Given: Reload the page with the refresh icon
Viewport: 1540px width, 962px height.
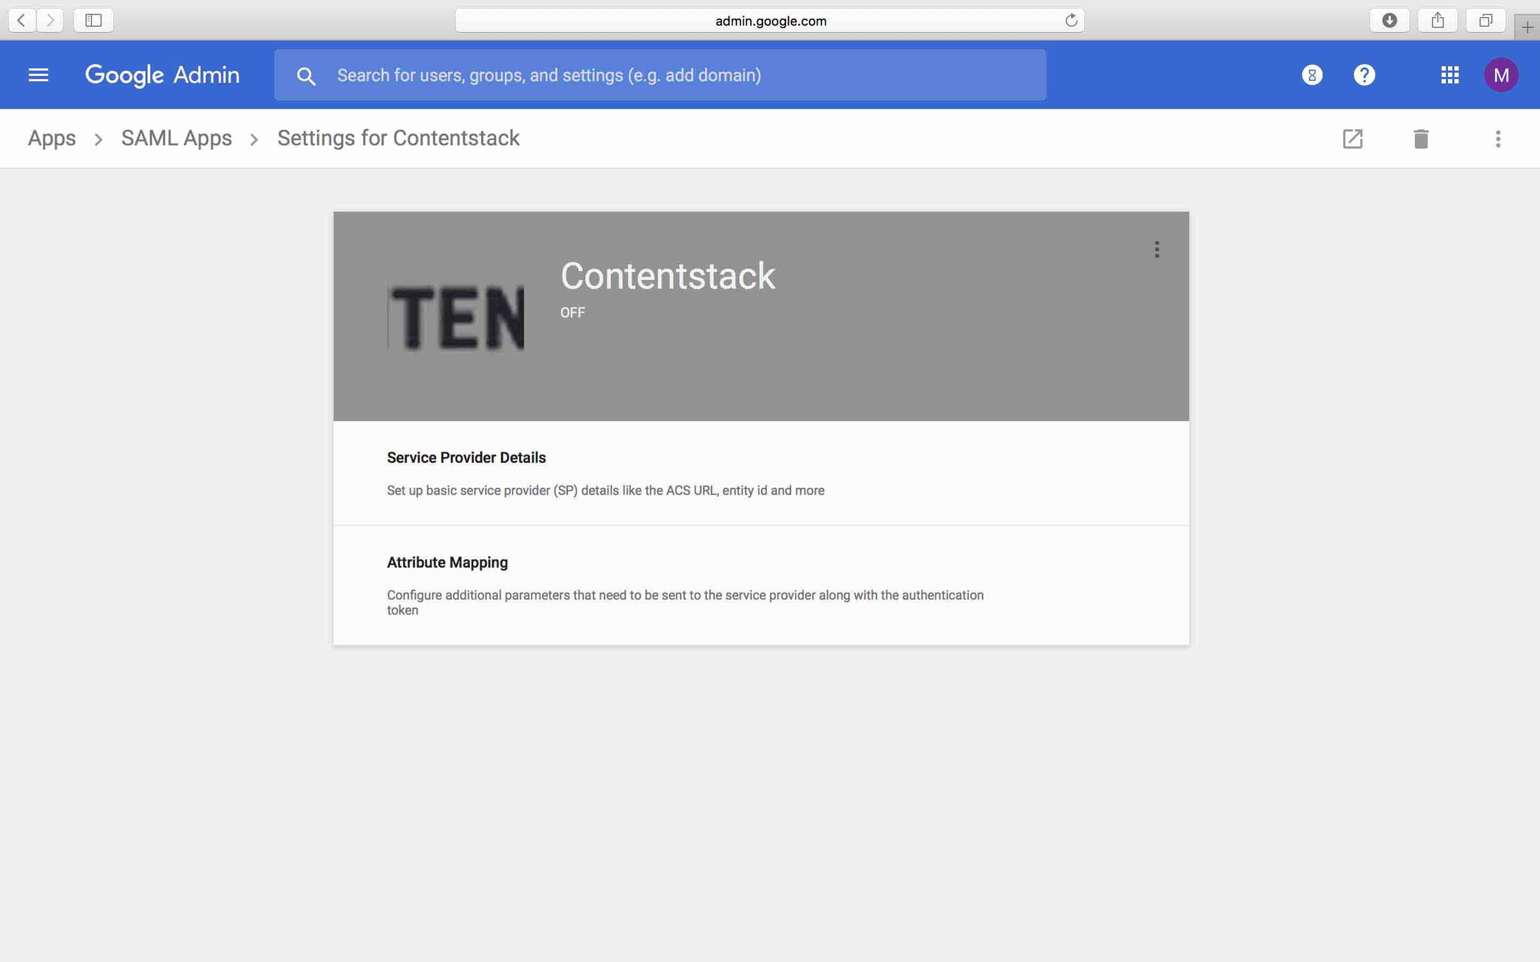Looking at the screenshot, I should 1071,20.
